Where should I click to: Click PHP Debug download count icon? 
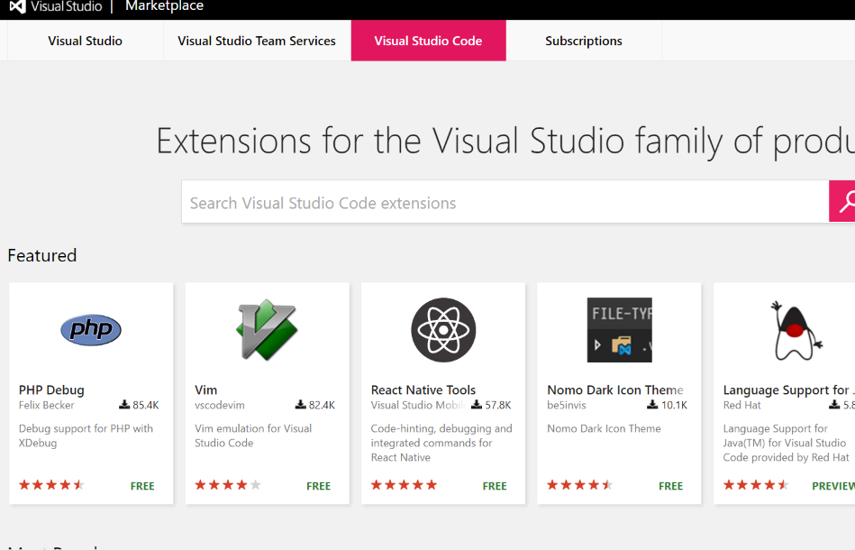(x=124, y=404)
